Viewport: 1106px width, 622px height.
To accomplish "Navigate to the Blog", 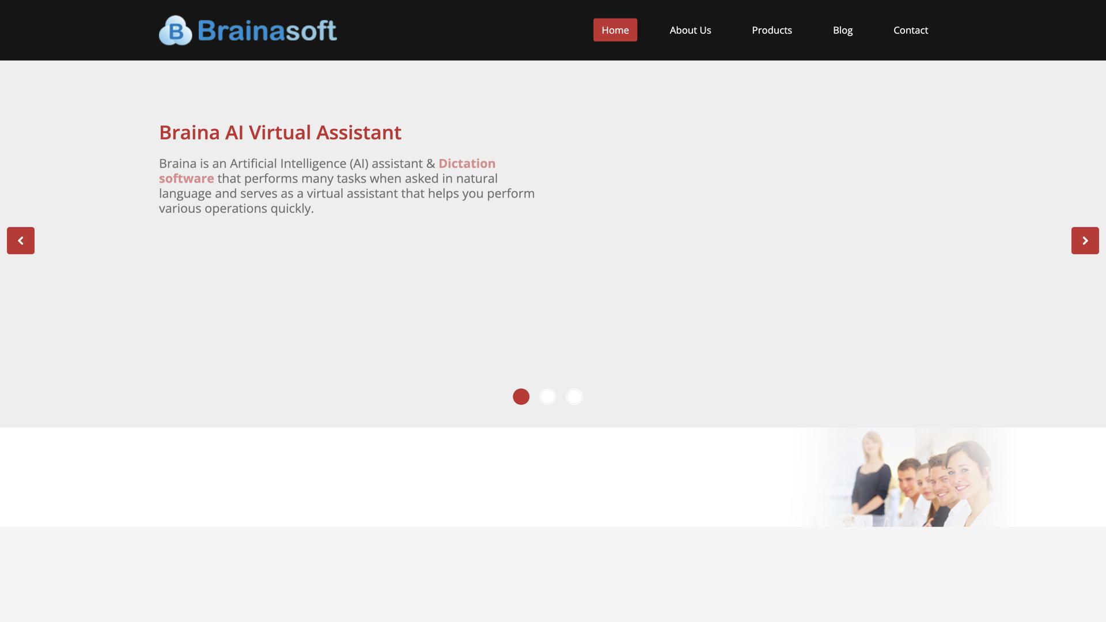I will pyautogui.click(x=842, y=30).
